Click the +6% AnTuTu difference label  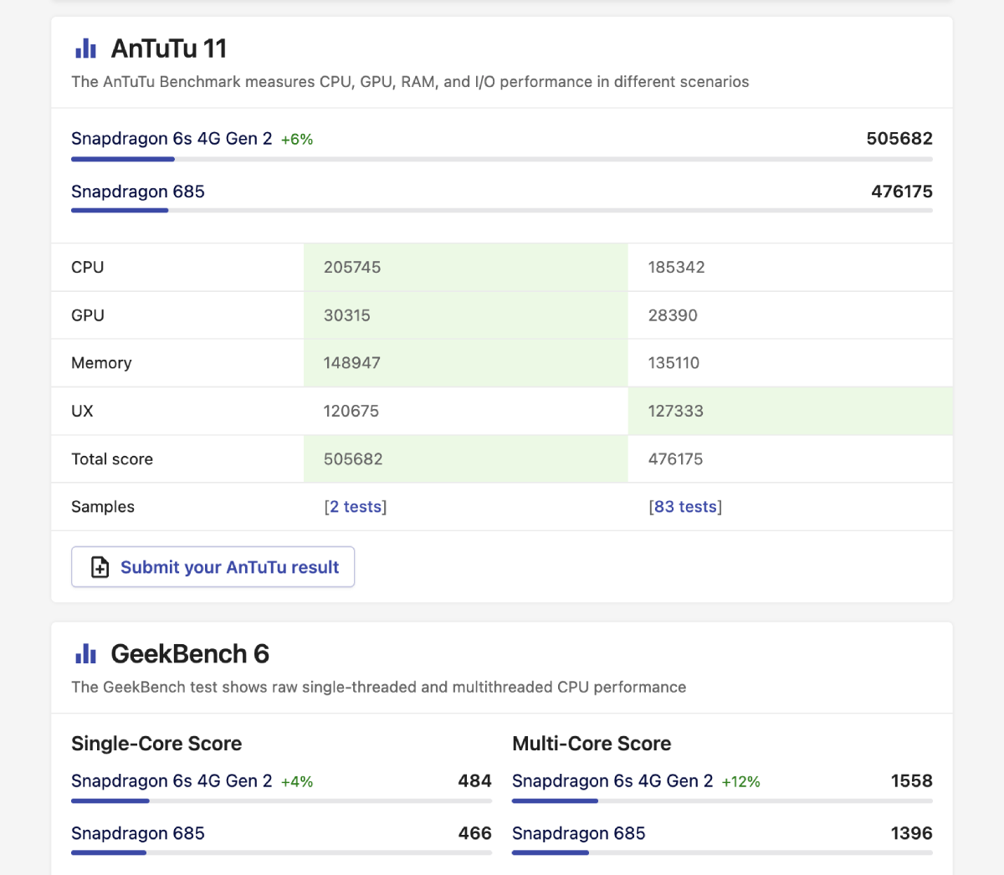pos(297,140)
